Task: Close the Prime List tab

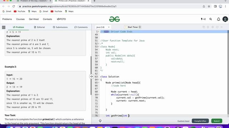Action: (88, 1)
